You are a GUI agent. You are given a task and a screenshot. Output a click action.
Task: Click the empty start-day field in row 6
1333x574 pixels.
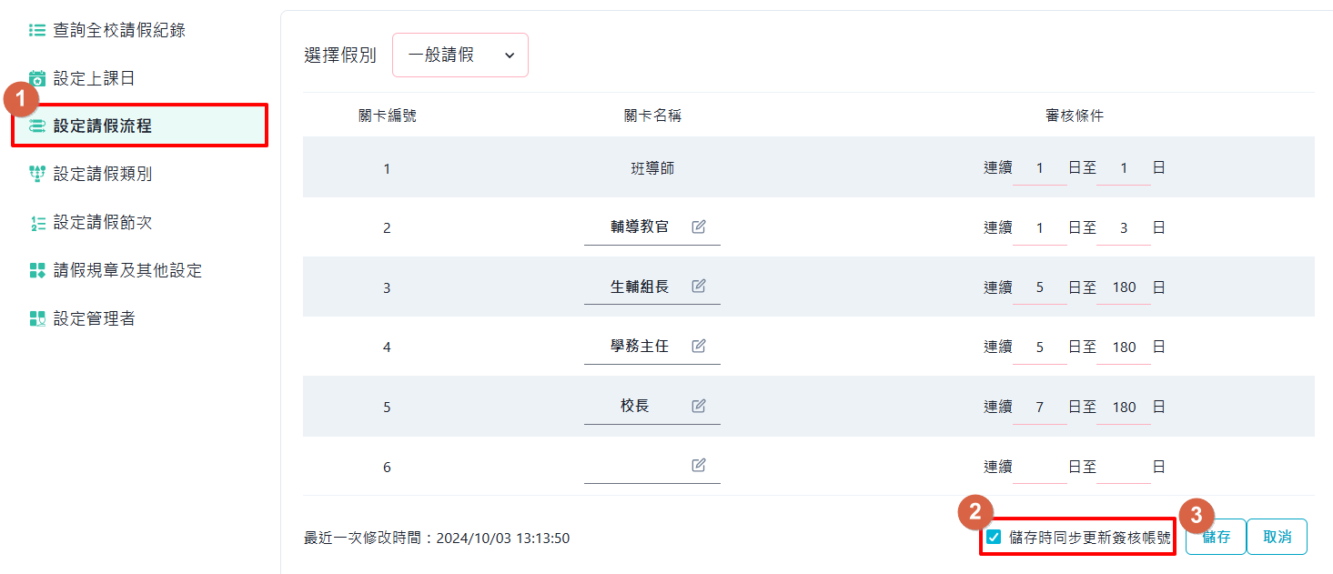(1040, 467)
